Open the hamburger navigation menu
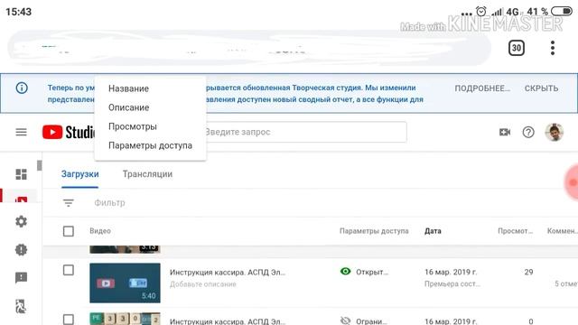This screenshot has height=325, width=578. 21,132
